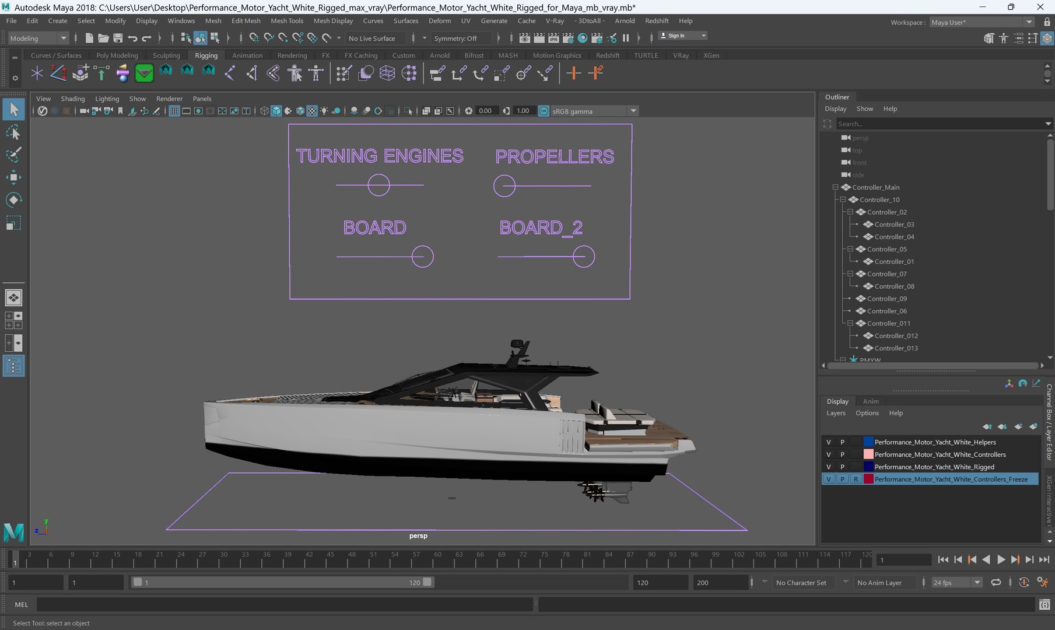
Task: Click the Outliner Search field
Action: 940,124
